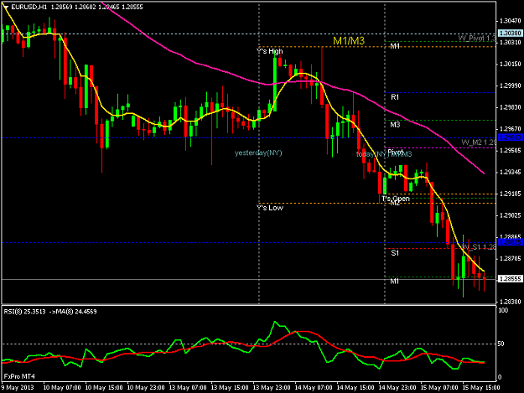Click the W_S1 weekly level label
Screen dimensions: 524x393
pyautogui.click(x=479, y=247)
